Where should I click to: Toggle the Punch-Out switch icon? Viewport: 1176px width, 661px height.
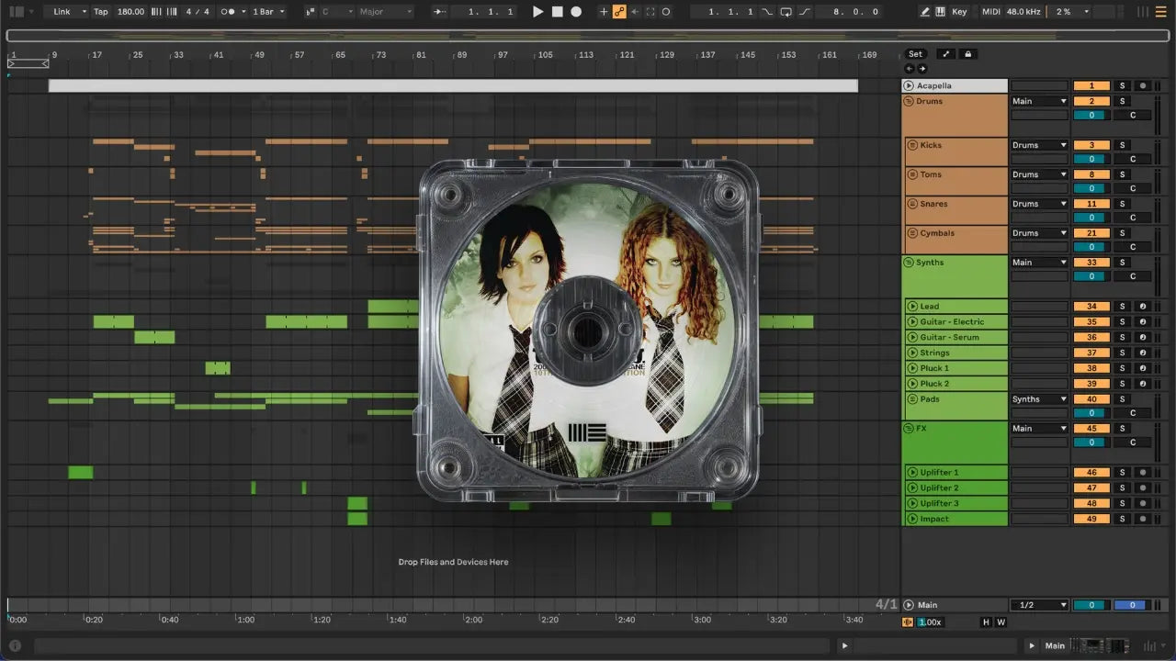click(805, 12)
